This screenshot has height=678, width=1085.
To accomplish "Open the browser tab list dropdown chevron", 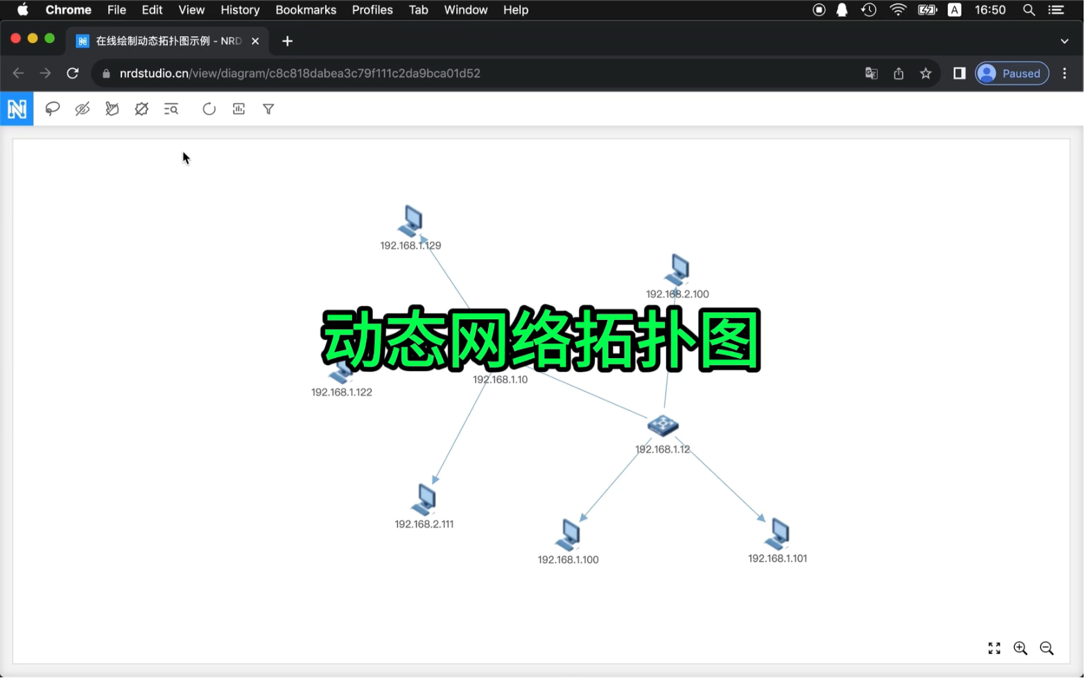I will pos(1064,41).
